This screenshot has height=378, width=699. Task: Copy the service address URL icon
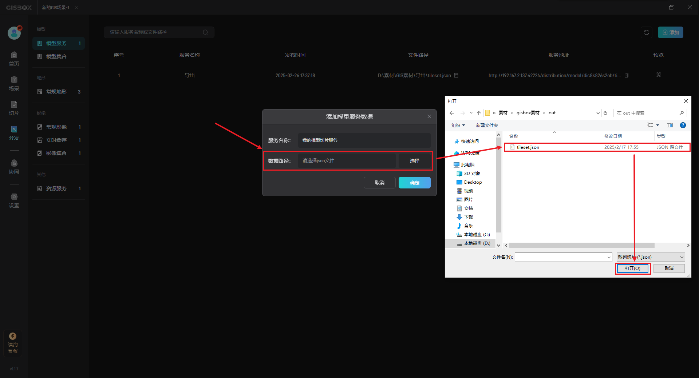(x=627, y=75)
